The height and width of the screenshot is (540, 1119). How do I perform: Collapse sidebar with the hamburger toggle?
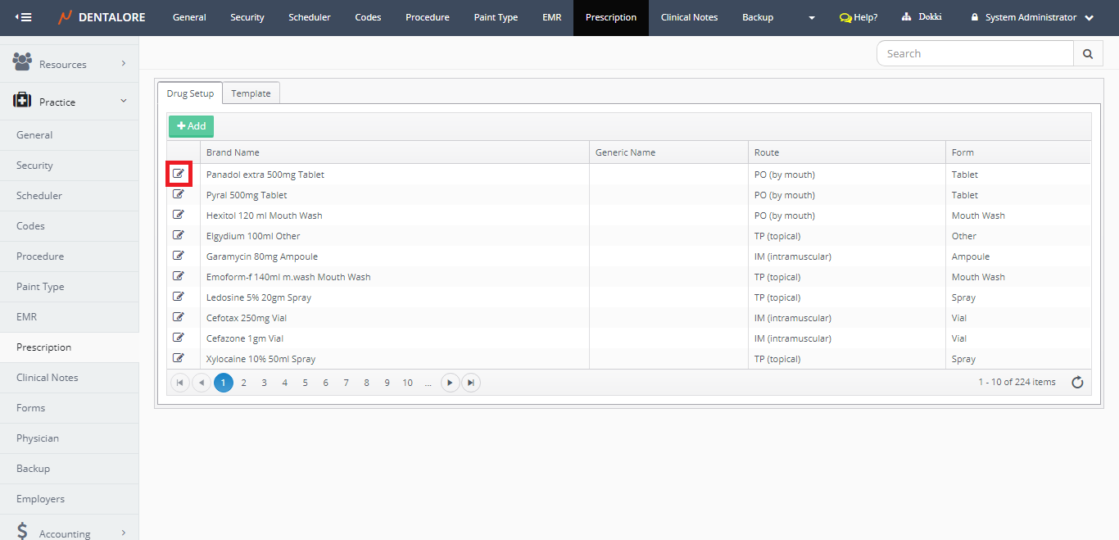click(24, 17)
